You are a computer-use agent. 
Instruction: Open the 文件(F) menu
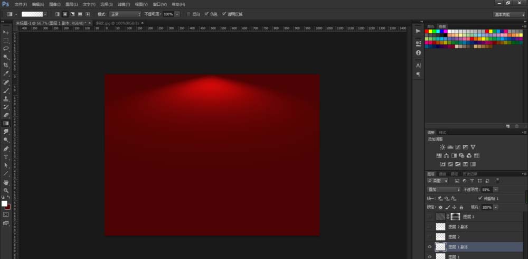tap(21, 4)
